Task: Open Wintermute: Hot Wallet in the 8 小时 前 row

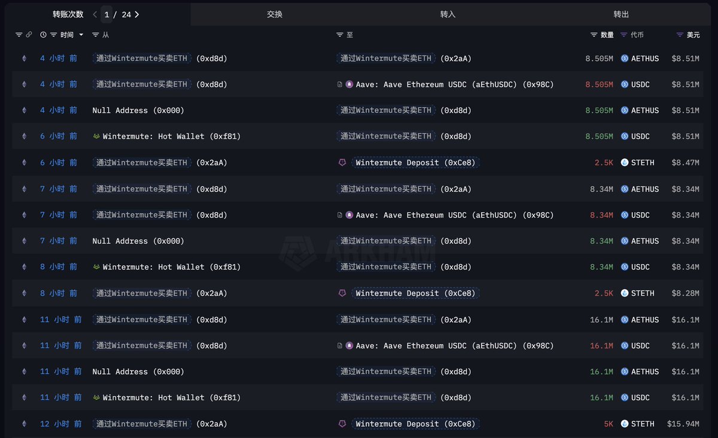Action: point(172,267)
